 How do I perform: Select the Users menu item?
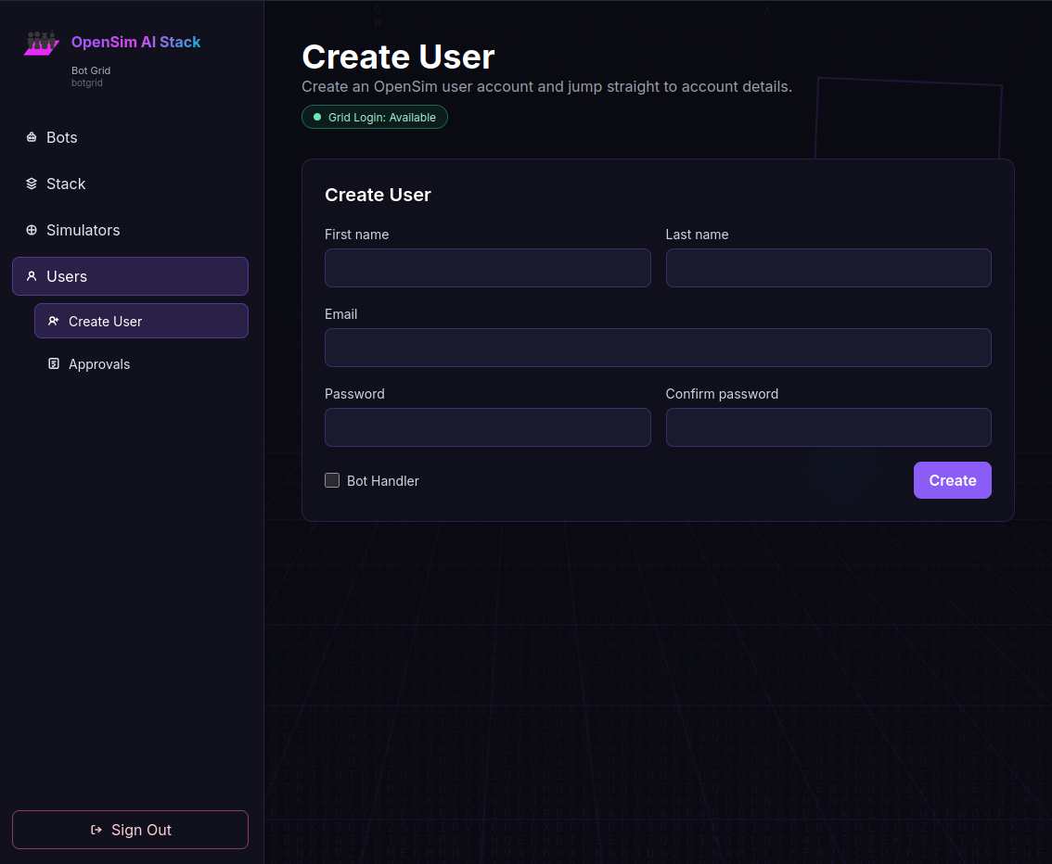pyautogui.click(x=130, y=276)
